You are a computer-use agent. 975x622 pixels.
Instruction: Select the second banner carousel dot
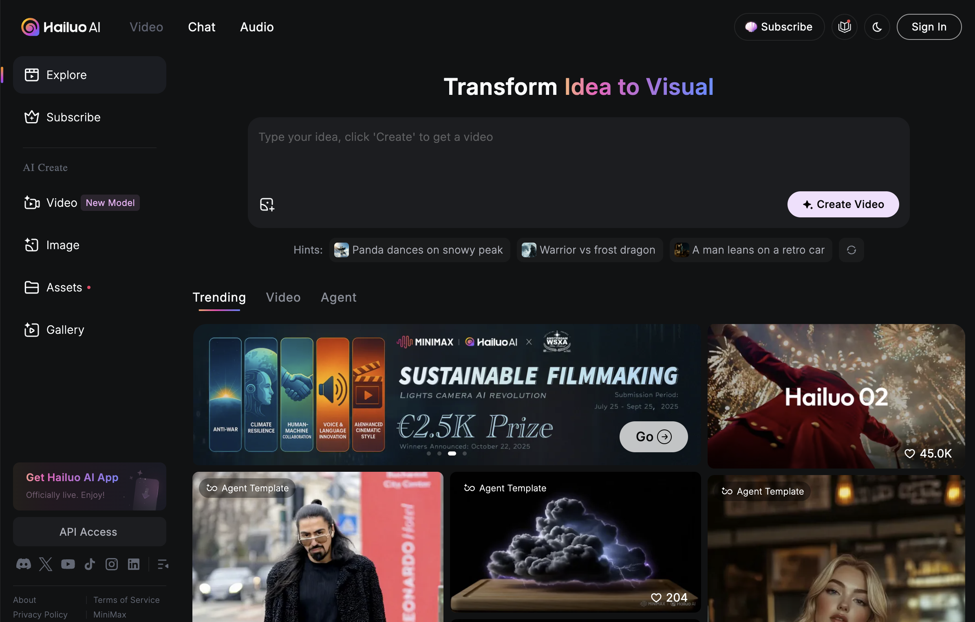(439, 453)
